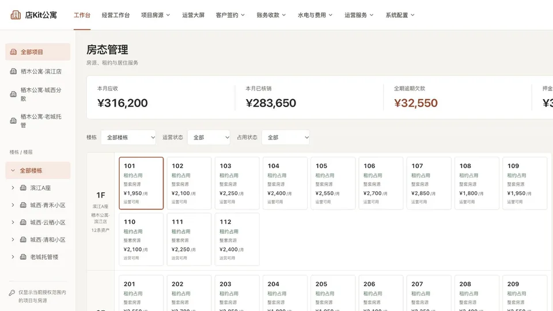Open the 项目房源 menu
The image size is (553, 311).
[x=156, y=15]
